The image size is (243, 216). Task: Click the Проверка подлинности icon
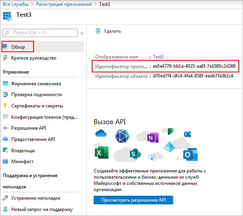5,95
